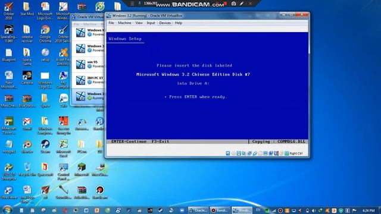The width and height of the screenshot is (381, 214).
Task: Click the UltraViewer desktop shortcut
Action: (x=8, y=192)
